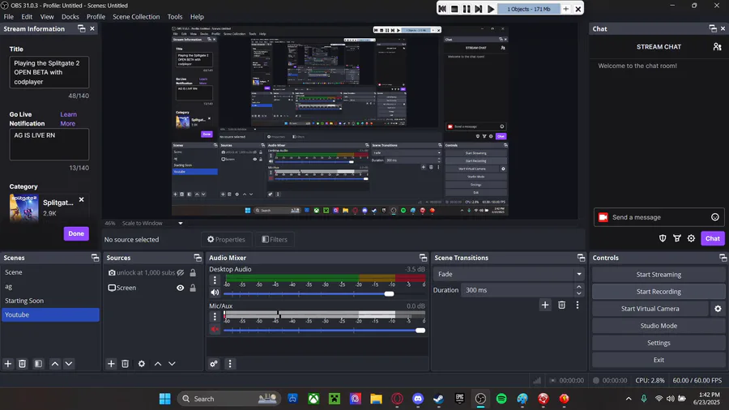
Task: Float the Audio Mixer dock panel
Action: pyautogui.click(x=423, y=258)
